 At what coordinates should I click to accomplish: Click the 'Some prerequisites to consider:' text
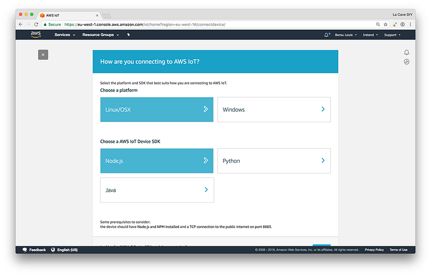point(125,222)
